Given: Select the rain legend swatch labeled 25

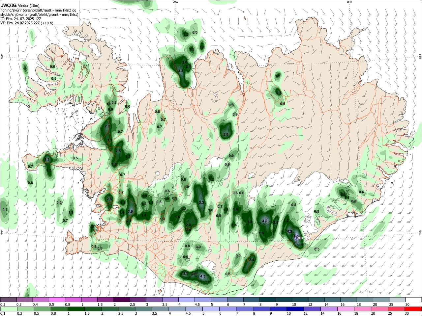Looking at the screenshot, I should point(396,309).
